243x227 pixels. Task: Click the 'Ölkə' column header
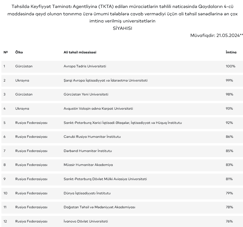pyautogui.click(x=19, y=52)
